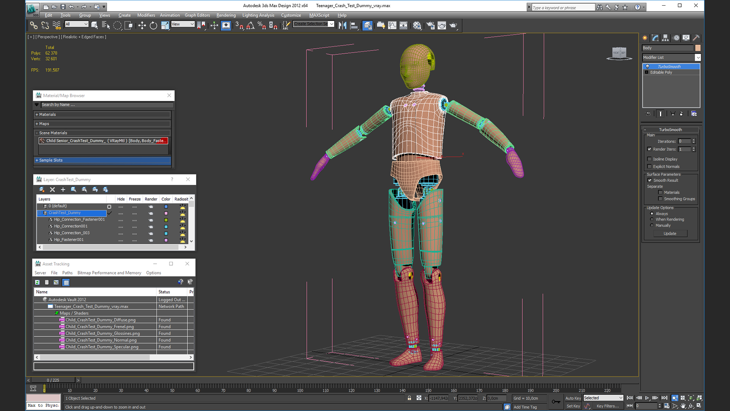Open the Graph Editors menu
Viewport: 730px width, 411px height.
pos(197,15)
